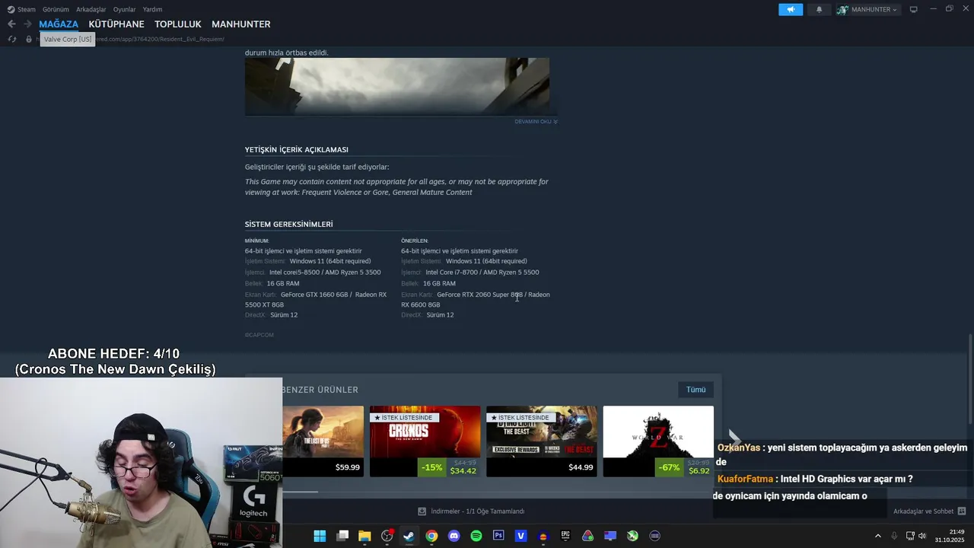Open The Last of Us $59.99 card
Screen dimensions: 974x548
point(323,441)
